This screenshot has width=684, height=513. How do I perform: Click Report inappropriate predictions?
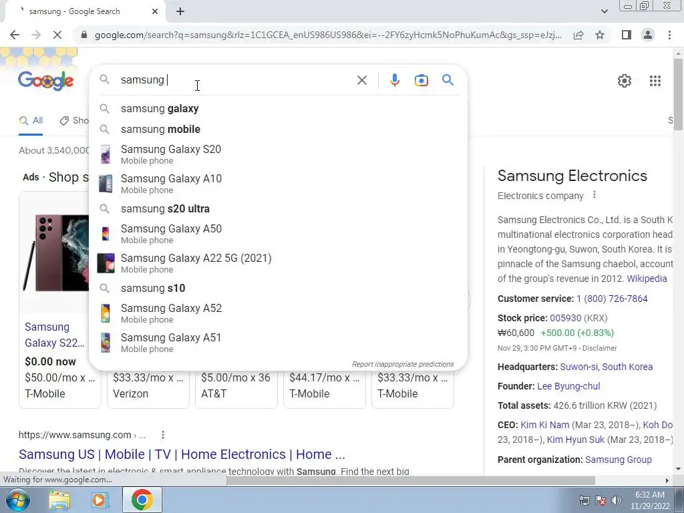[403, 364]
